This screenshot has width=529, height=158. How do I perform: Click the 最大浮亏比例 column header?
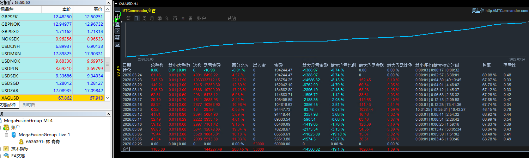tap(343, 65)
